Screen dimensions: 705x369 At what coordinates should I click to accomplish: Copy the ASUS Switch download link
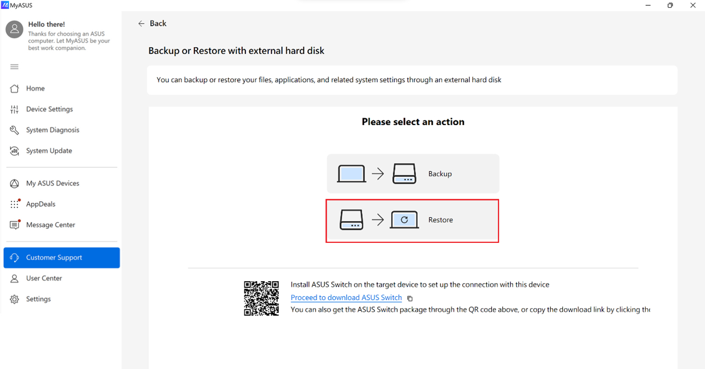[410, 298]
